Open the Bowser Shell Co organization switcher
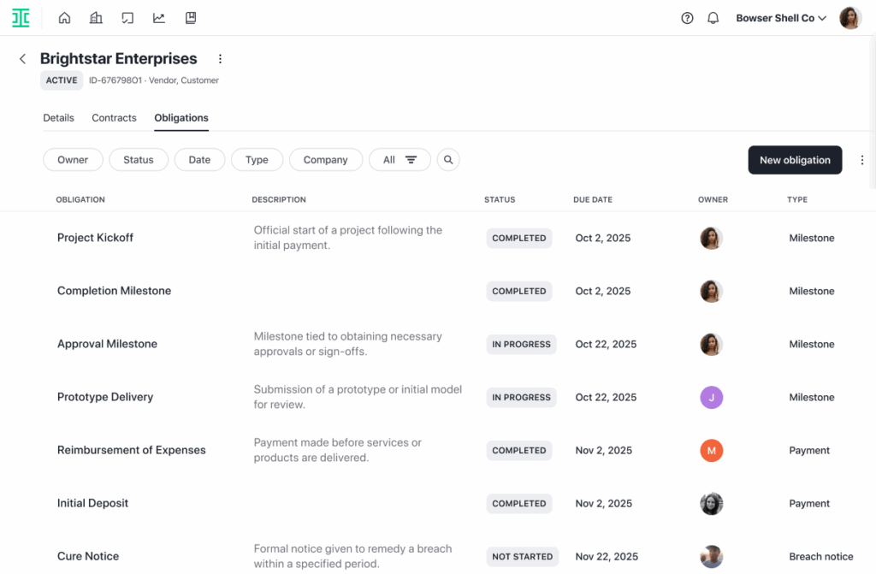Screen dimensions: 876x574 [x=780, y=17]
